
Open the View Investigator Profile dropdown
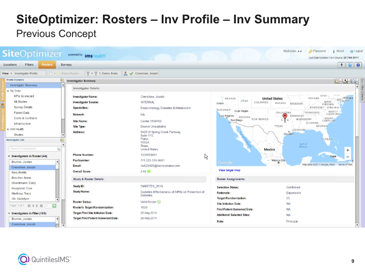(23, 74)
